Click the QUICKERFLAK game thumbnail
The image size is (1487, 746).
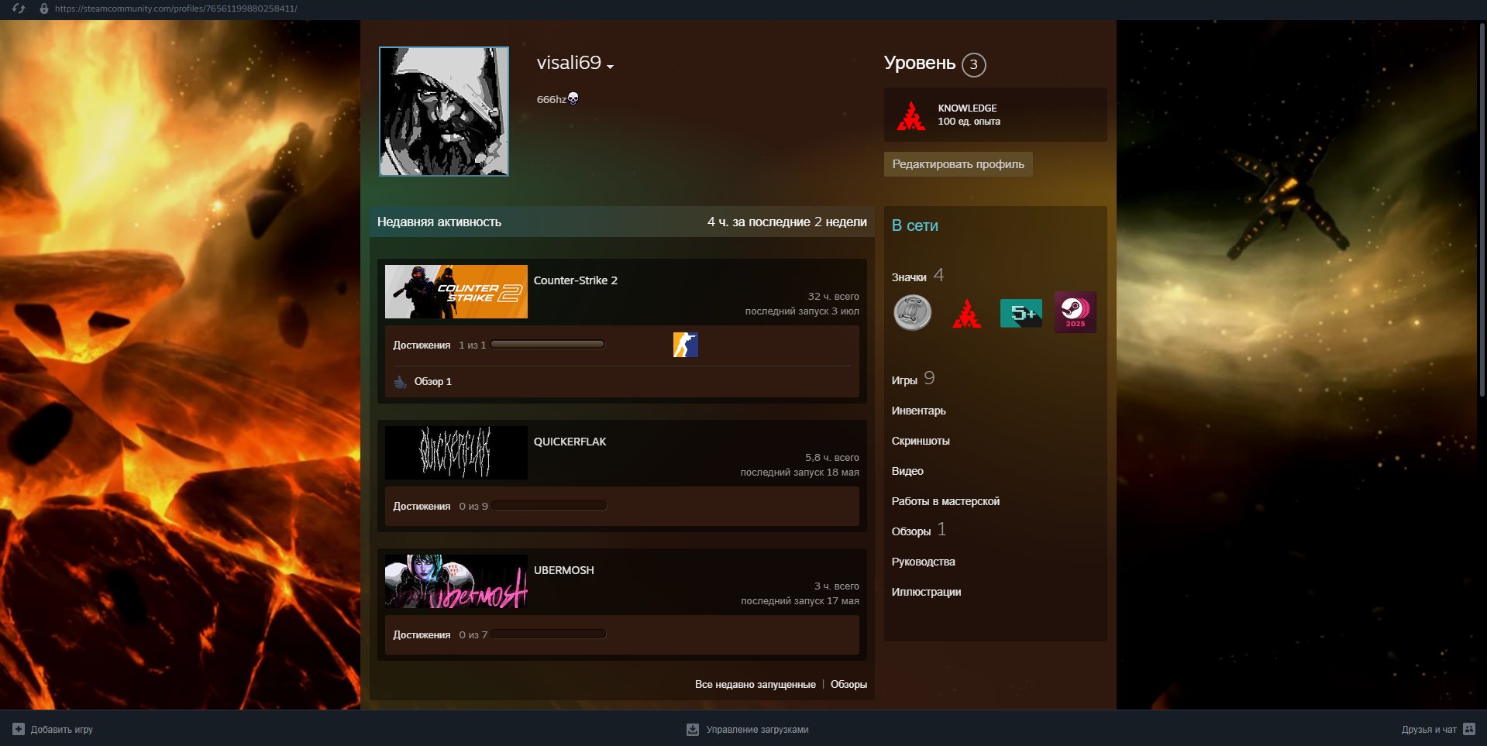456,452
